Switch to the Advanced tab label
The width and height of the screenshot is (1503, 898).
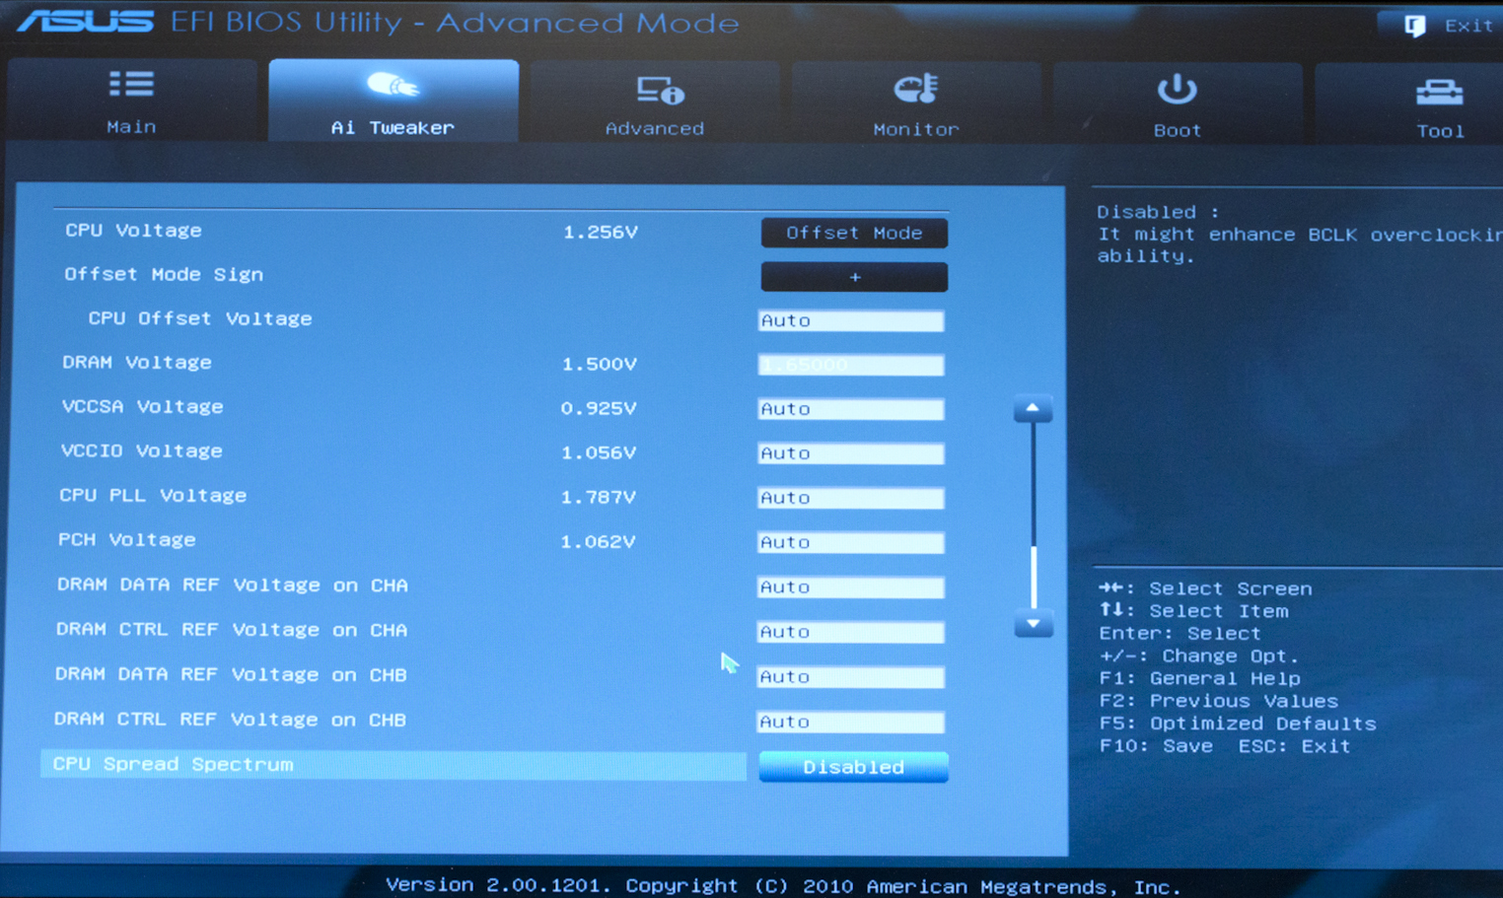[x=655, y=128]
